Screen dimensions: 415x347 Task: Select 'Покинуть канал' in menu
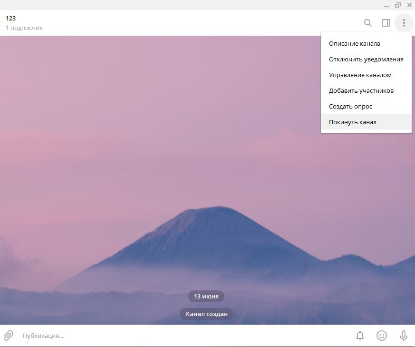point(366,122)
